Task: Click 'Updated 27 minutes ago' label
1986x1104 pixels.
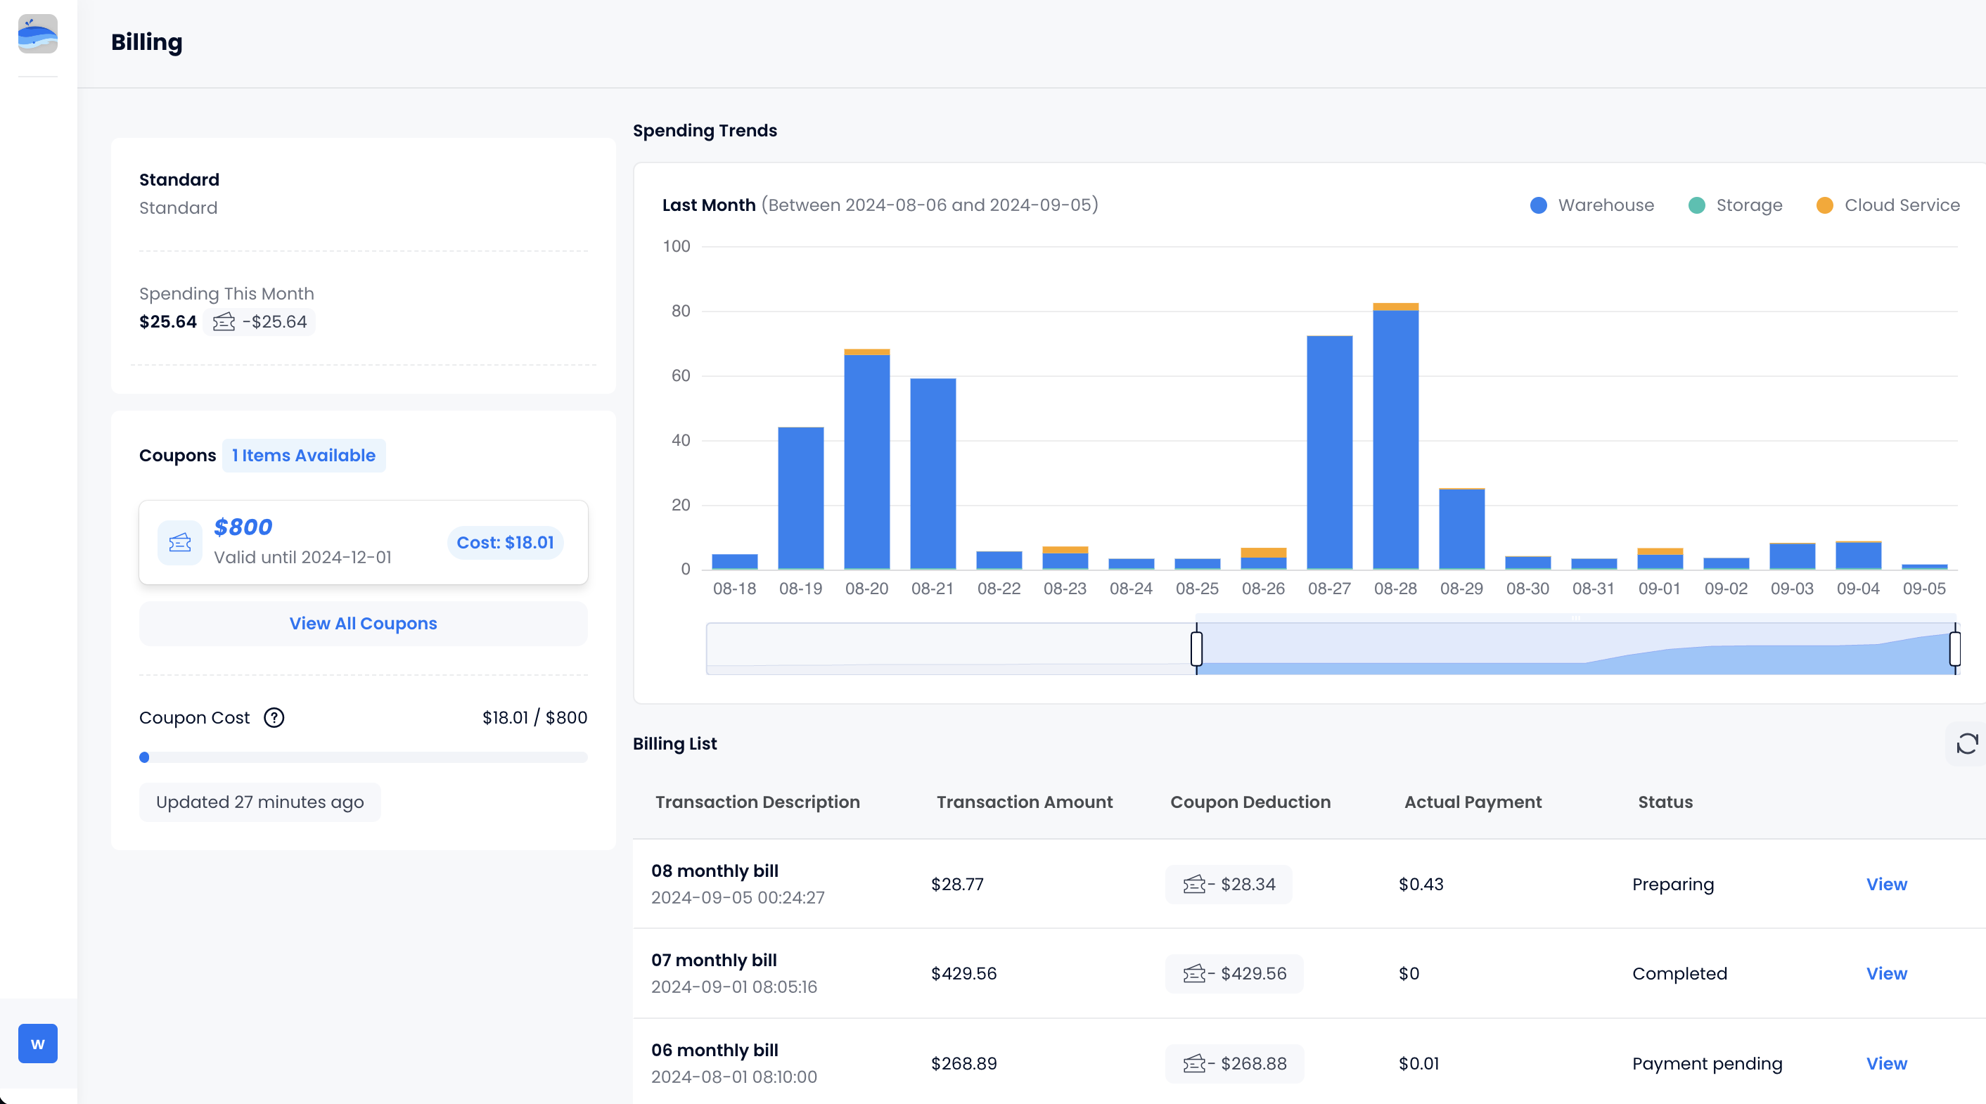Action: point(260,802)
